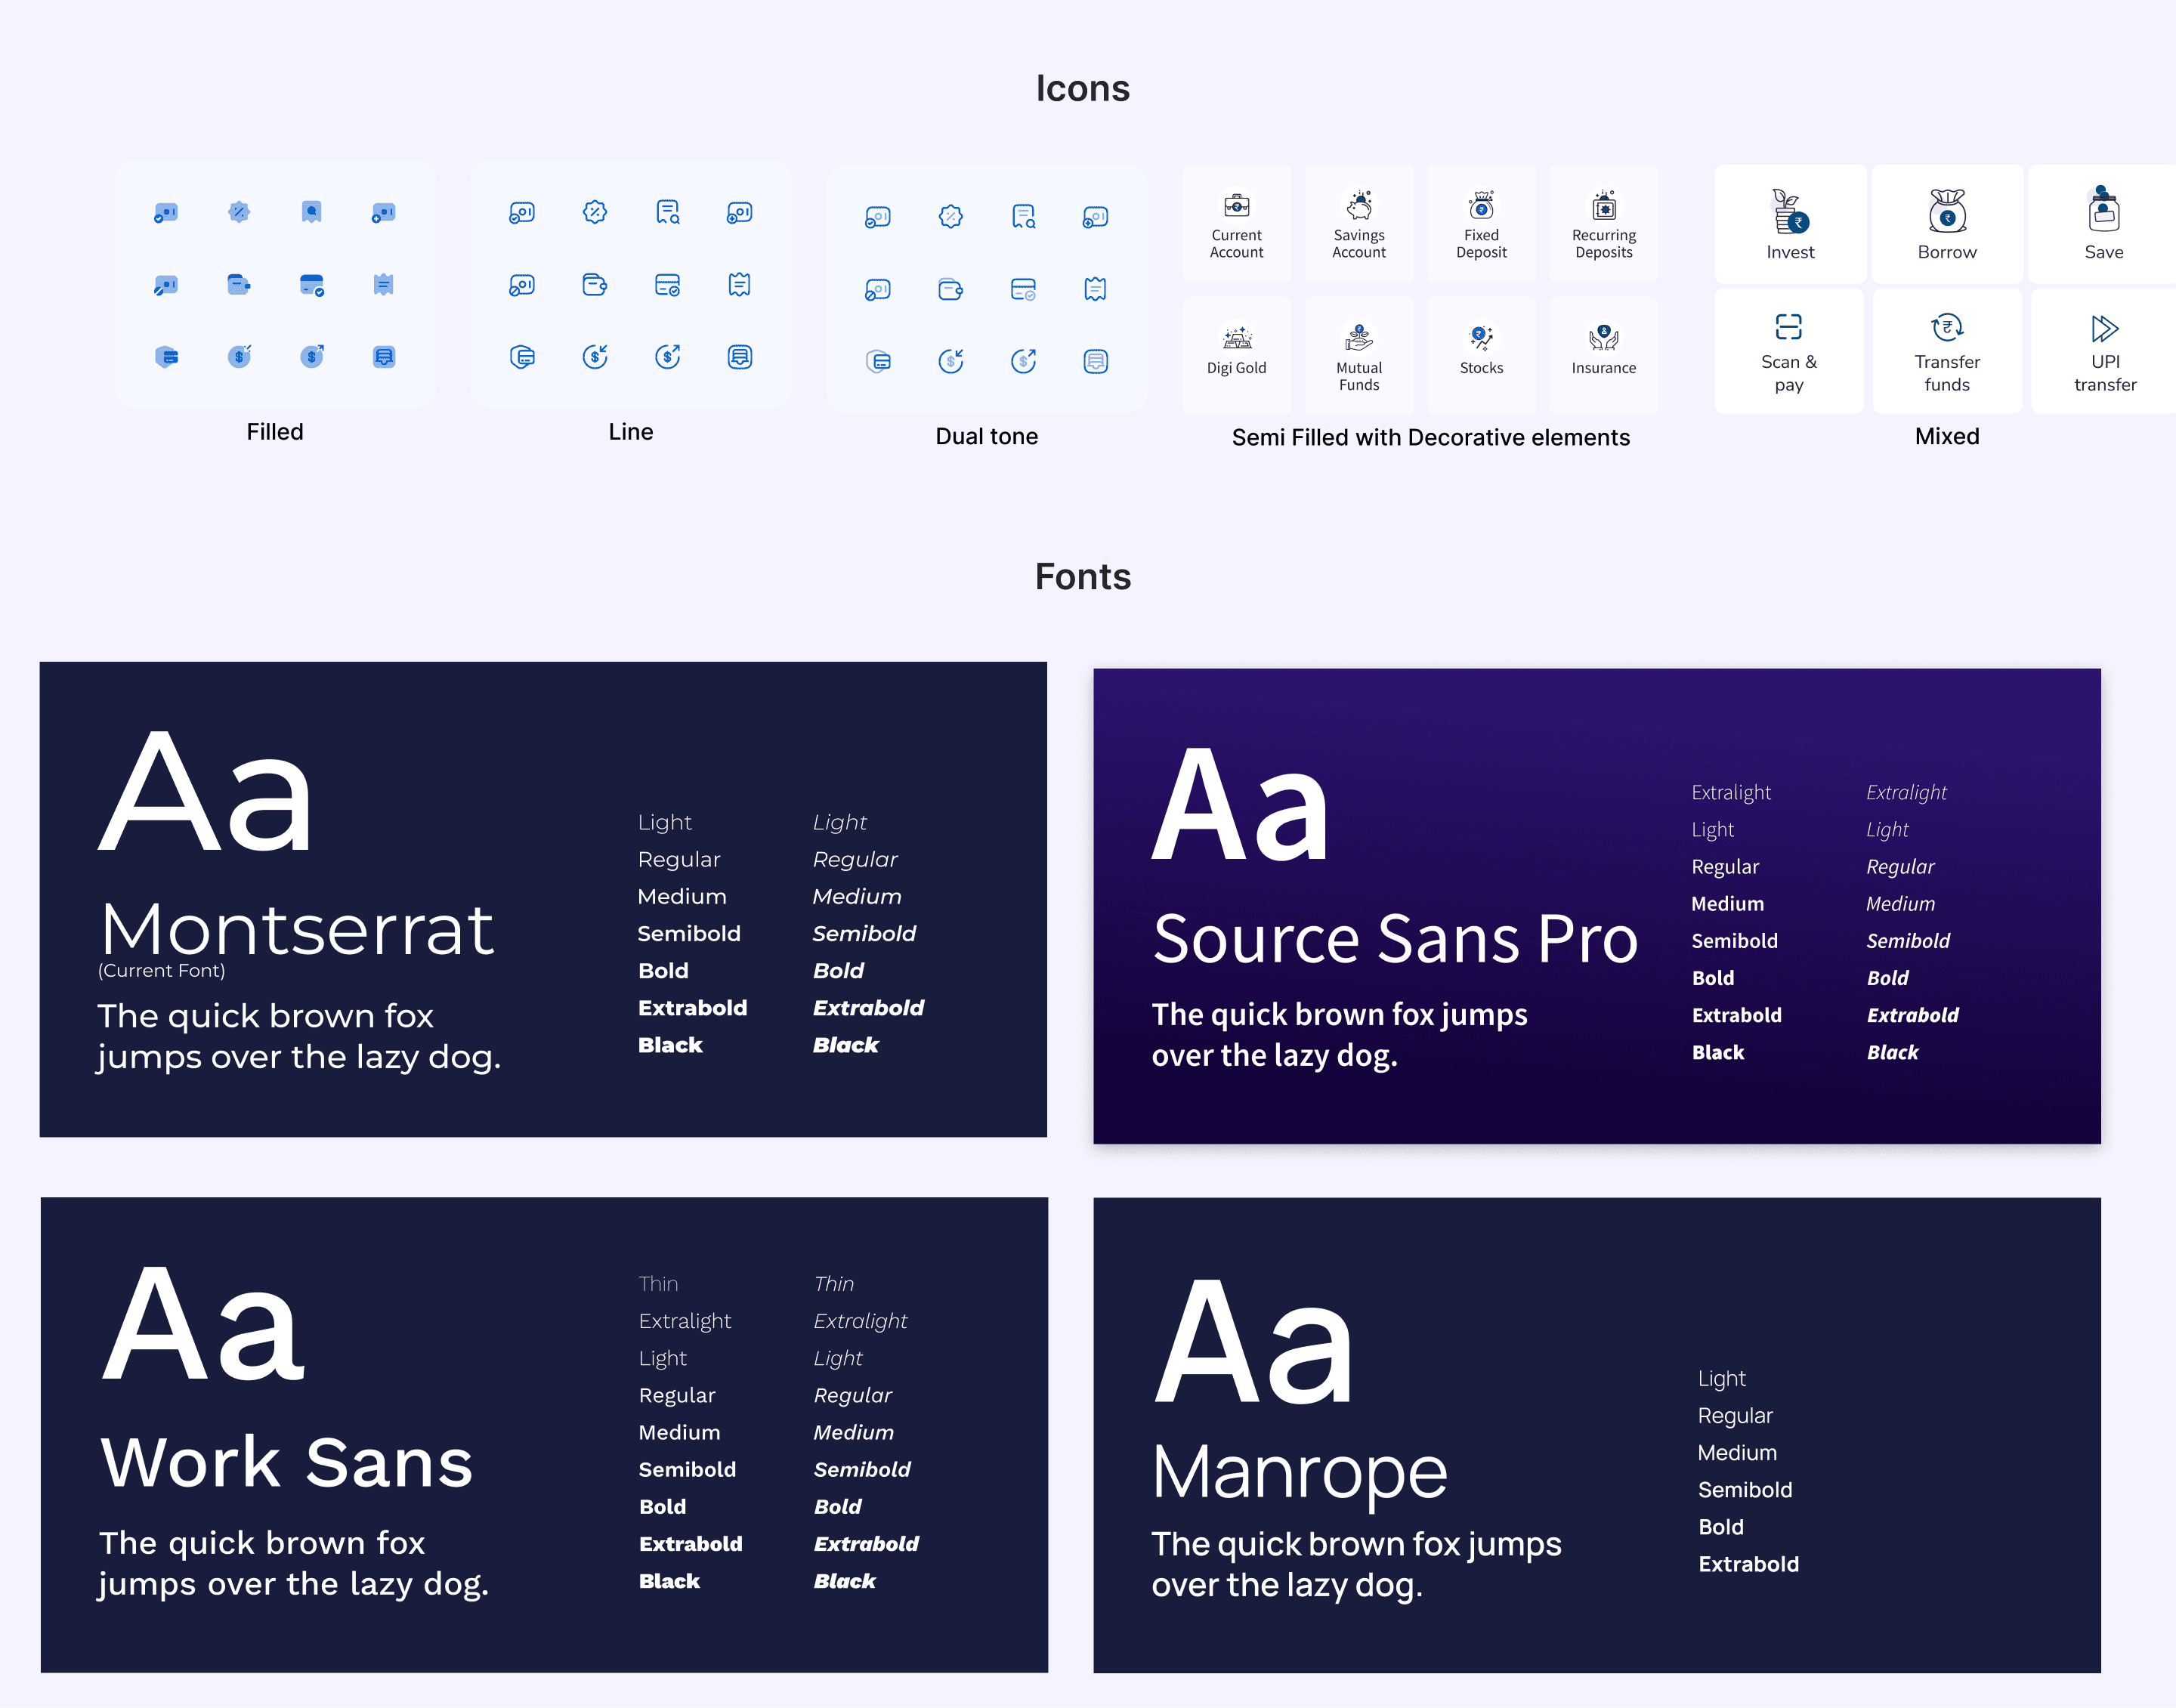Viewport: 2176px width, 1708px height.
Task: Select the Montserrat font card title
Action: (297, 929)
